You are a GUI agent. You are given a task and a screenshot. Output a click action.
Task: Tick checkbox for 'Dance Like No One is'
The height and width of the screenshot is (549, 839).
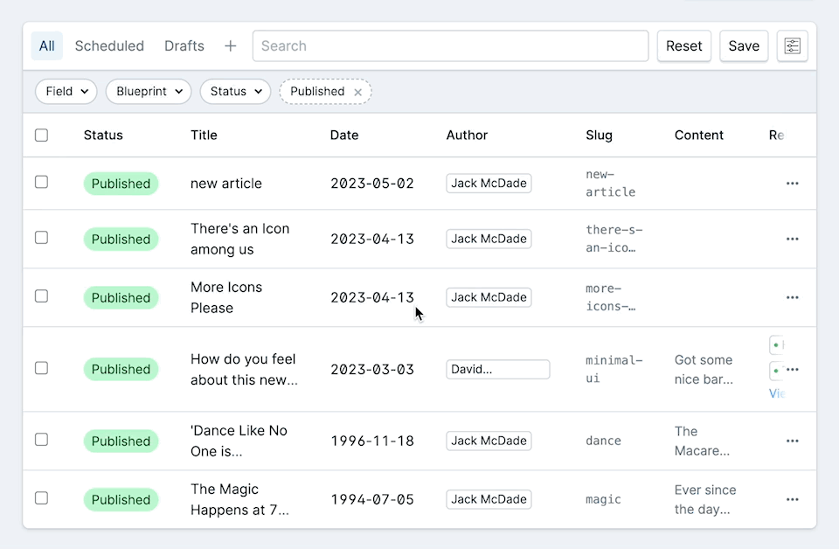pos(41,440)
